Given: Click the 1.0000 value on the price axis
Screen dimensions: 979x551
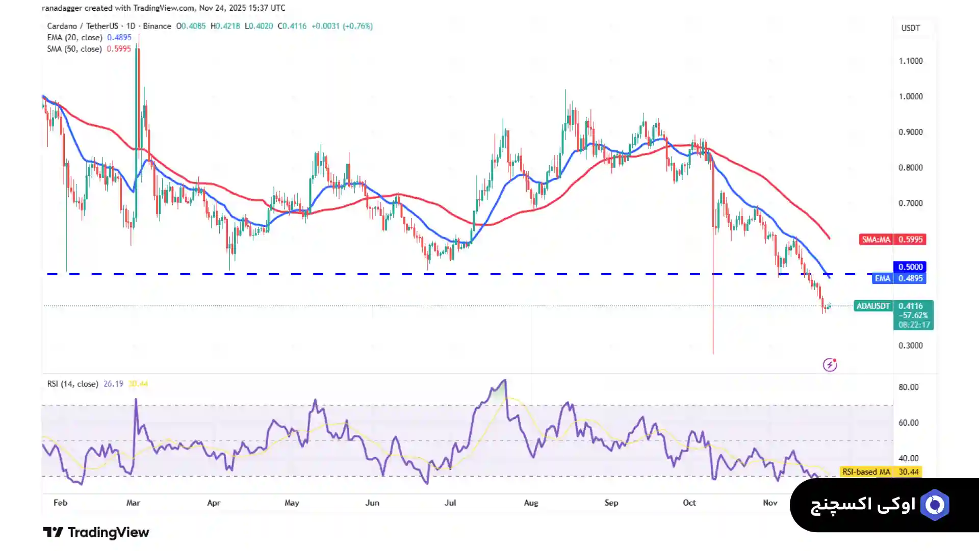Looking at the screenshot, I should 910,96.
